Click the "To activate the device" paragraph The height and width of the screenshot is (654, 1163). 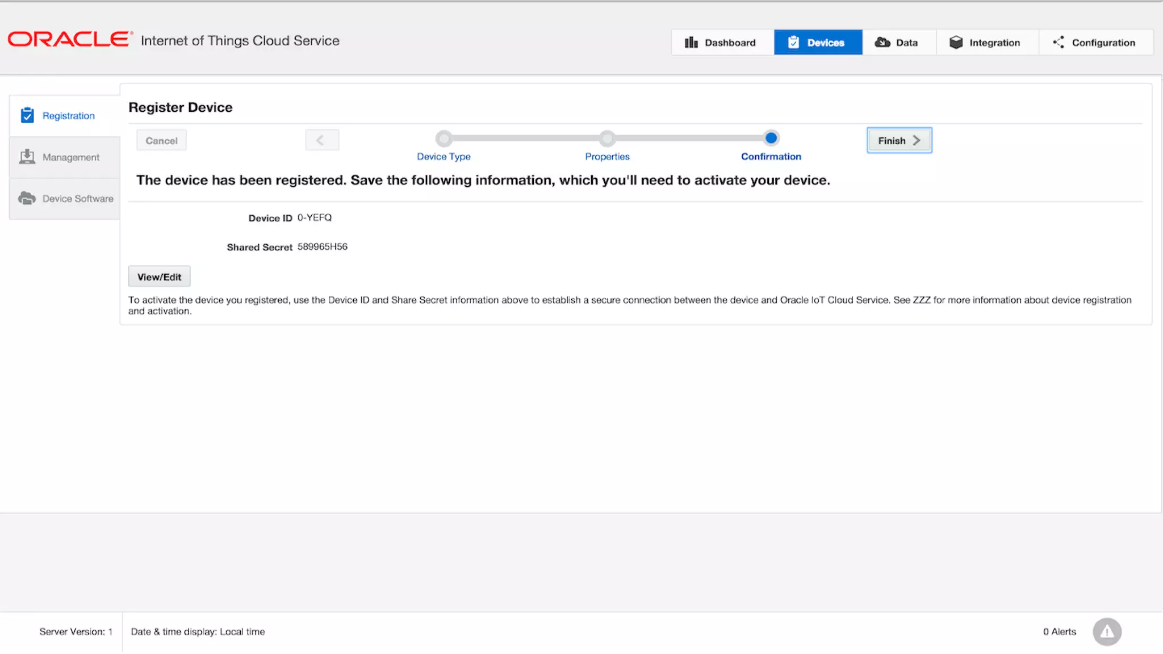pos(630,305)
